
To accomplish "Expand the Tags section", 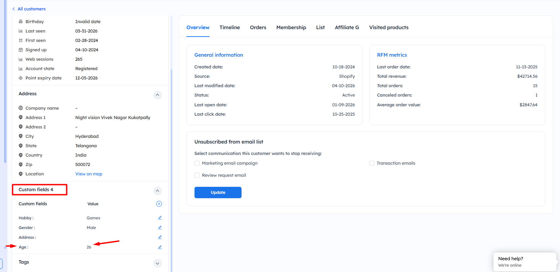I will (x=158, y=263).
